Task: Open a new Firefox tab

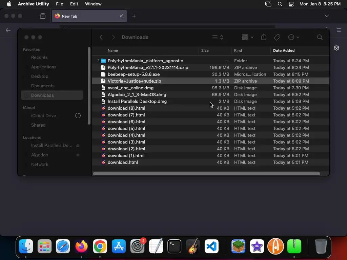Action: pyautogui.click(x=134, y=16)
